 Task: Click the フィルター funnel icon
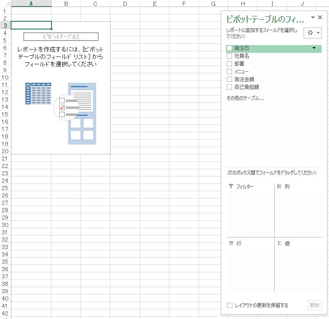pyautogui.click(x=232, y=186)
